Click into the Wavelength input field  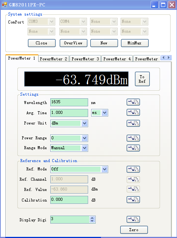point(69,102)
